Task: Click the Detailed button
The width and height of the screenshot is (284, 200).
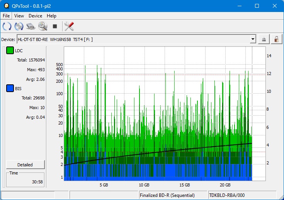Action: click(26, 165)
